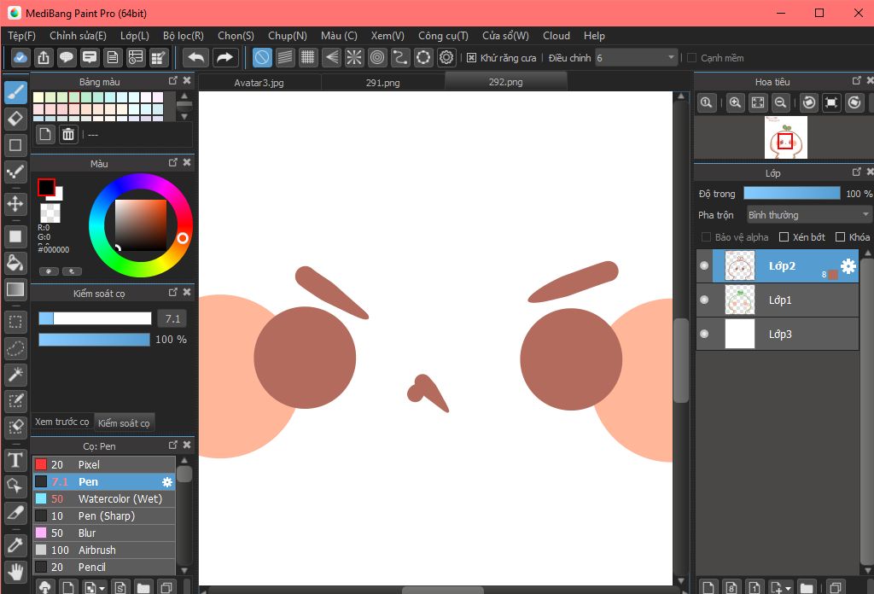Open the snap settings gear

[446, 57]
